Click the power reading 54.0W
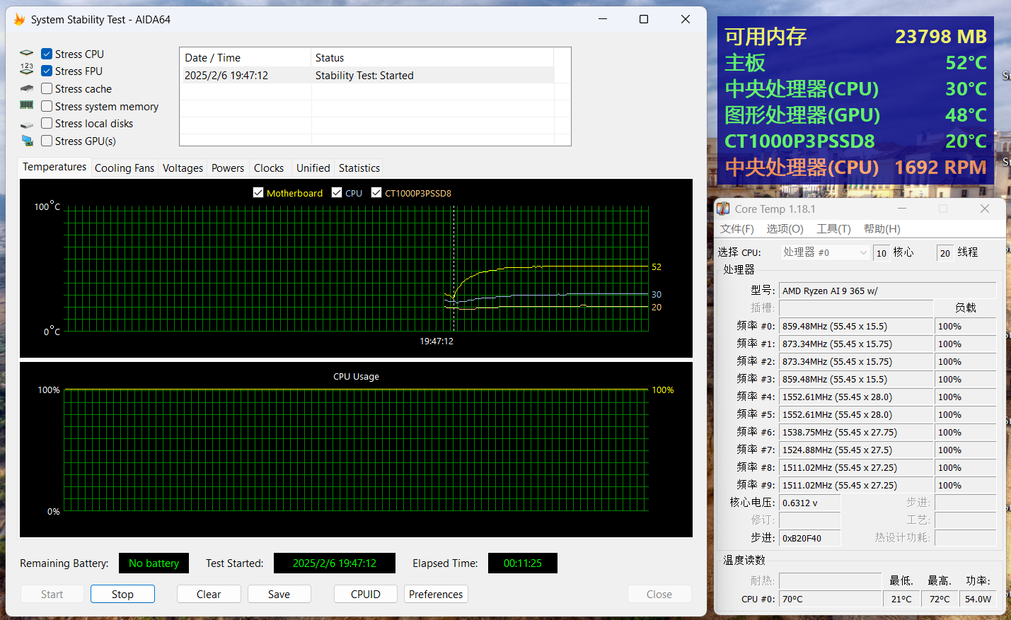Image resolution: width=1011 pixels, height=620 pixels. tap(978, 599)
